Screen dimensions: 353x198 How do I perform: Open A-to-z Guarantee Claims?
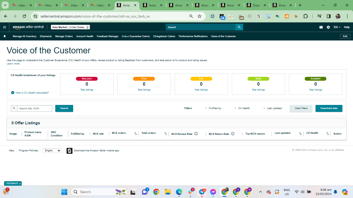pos(136,36)
